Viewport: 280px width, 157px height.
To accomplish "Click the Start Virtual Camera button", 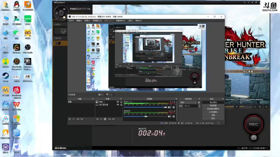I will coord(213,109).
